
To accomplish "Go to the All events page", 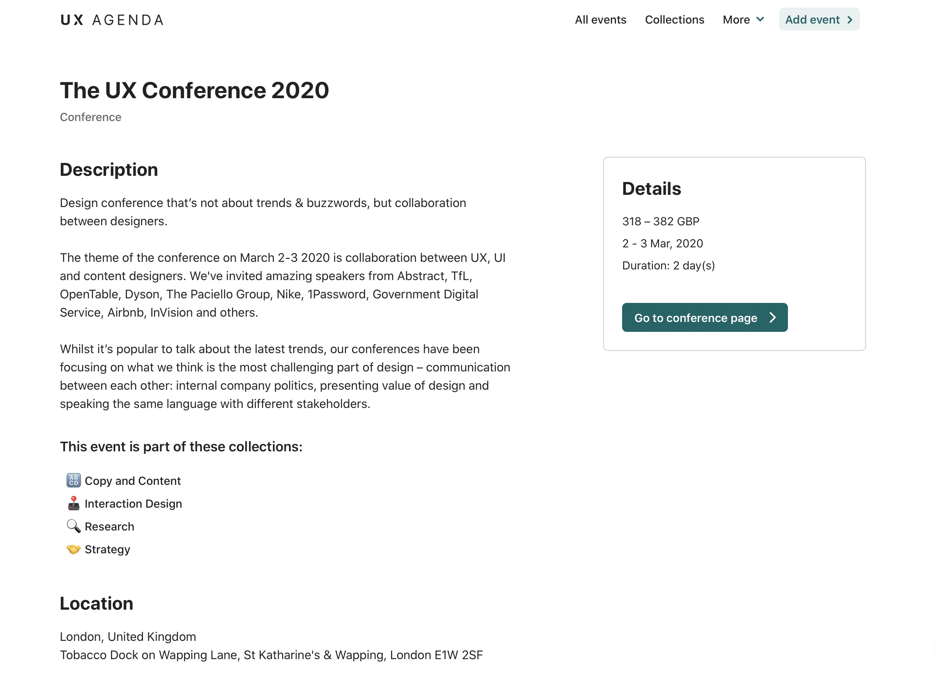I will (600, 19).
